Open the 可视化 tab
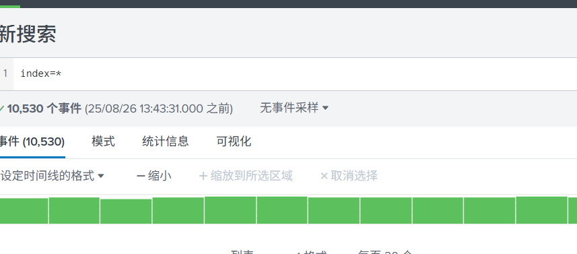The height and width of the screenshot is (254, 577). 234,141
